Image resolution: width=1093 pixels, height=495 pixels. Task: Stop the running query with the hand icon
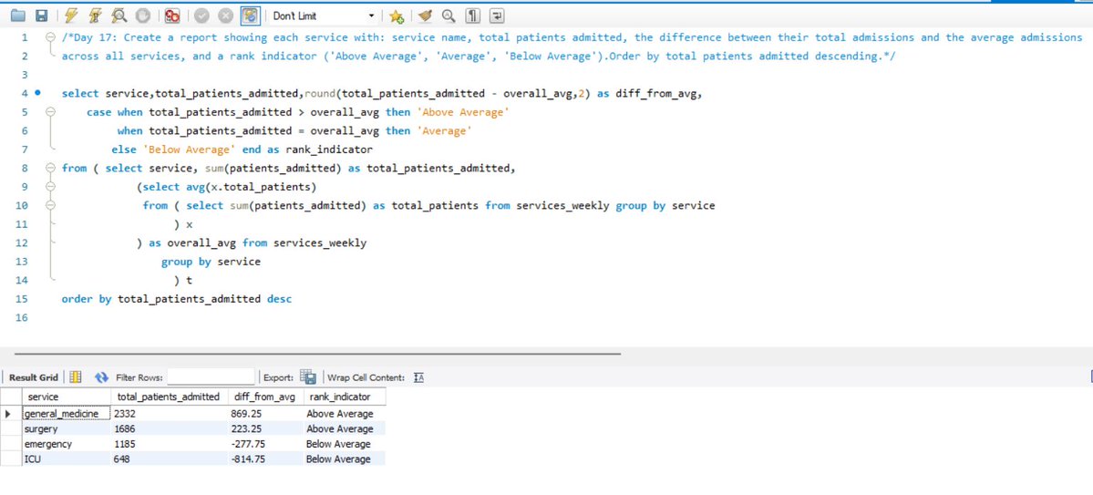142,15
